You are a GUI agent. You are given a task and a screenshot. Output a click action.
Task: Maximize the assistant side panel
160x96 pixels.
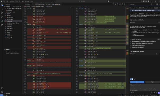[x=157, y=4]
